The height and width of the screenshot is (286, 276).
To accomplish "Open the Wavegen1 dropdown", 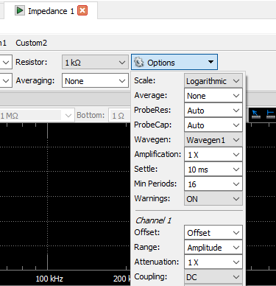I will point(213,140).
